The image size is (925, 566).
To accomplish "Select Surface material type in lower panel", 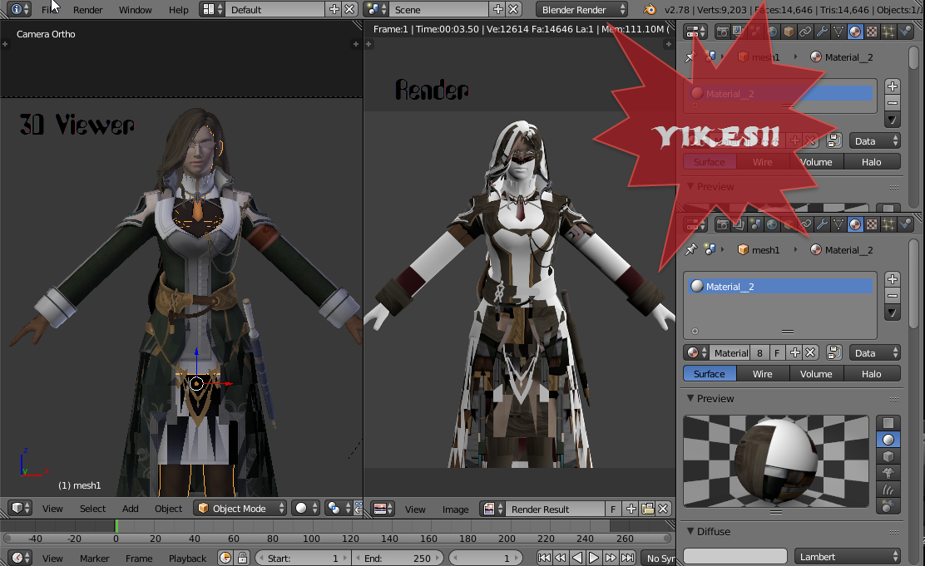I will (x=709, y=373).
